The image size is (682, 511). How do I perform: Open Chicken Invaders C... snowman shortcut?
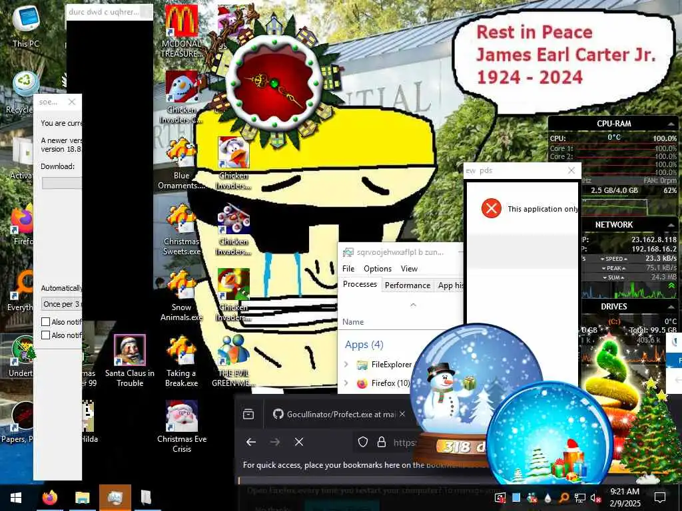(181, 97)
